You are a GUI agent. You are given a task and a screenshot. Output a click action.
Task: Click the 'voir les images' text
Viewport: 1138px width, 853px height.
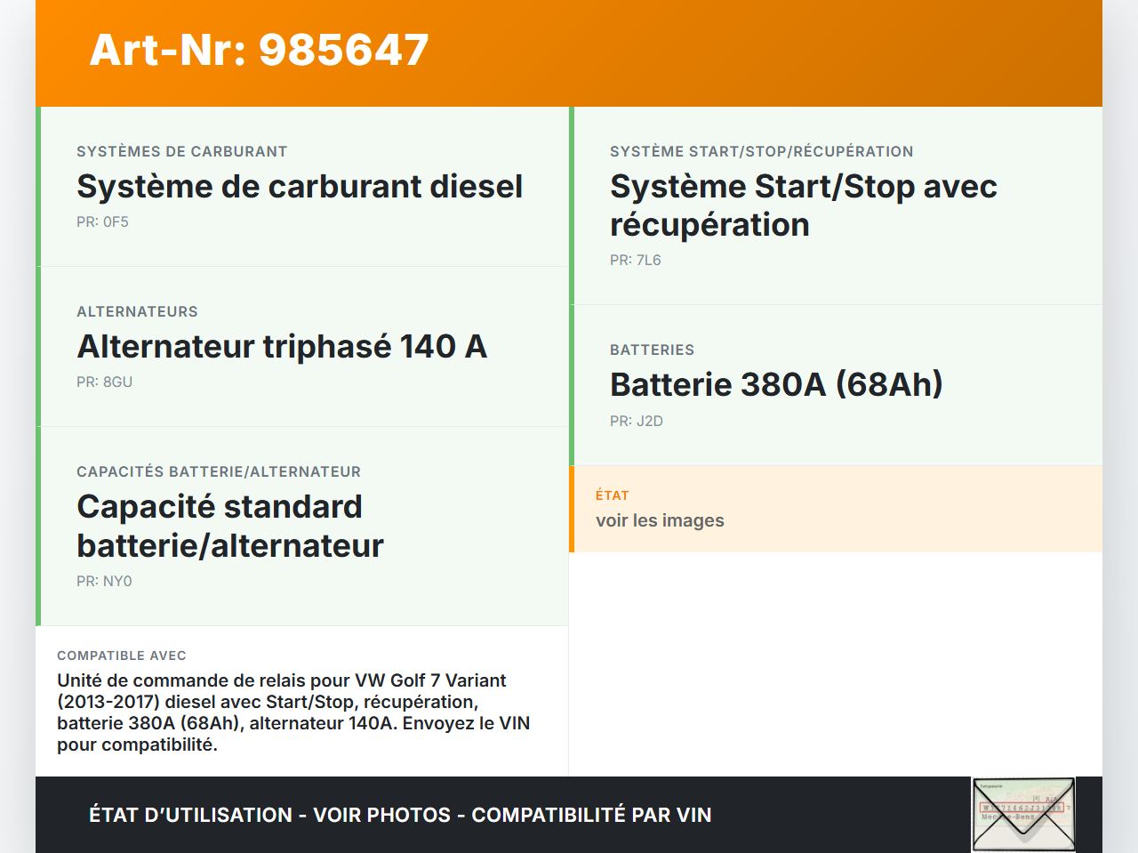click(660, 521)
